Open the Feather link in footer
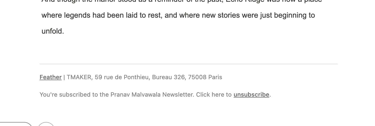Image resolution: width=375 pixels, height=126 pixels. point(51,77)
